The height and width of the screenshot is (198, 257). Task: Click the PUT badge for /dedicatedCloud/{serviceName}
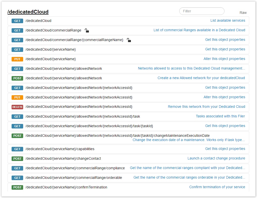[x=17, y=59]
